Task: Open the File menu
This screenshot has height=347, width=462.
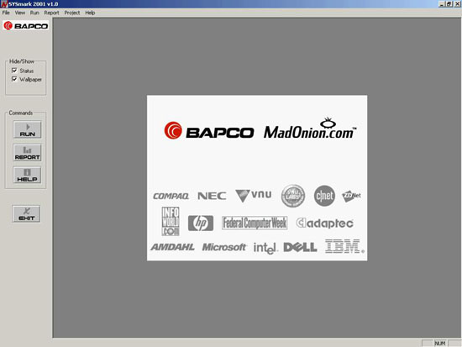Action: [x=6, y=13]
